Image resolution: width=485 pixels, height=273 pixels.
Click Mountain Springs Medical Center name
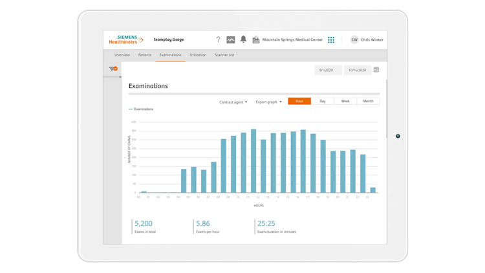[x=292, y=39]
